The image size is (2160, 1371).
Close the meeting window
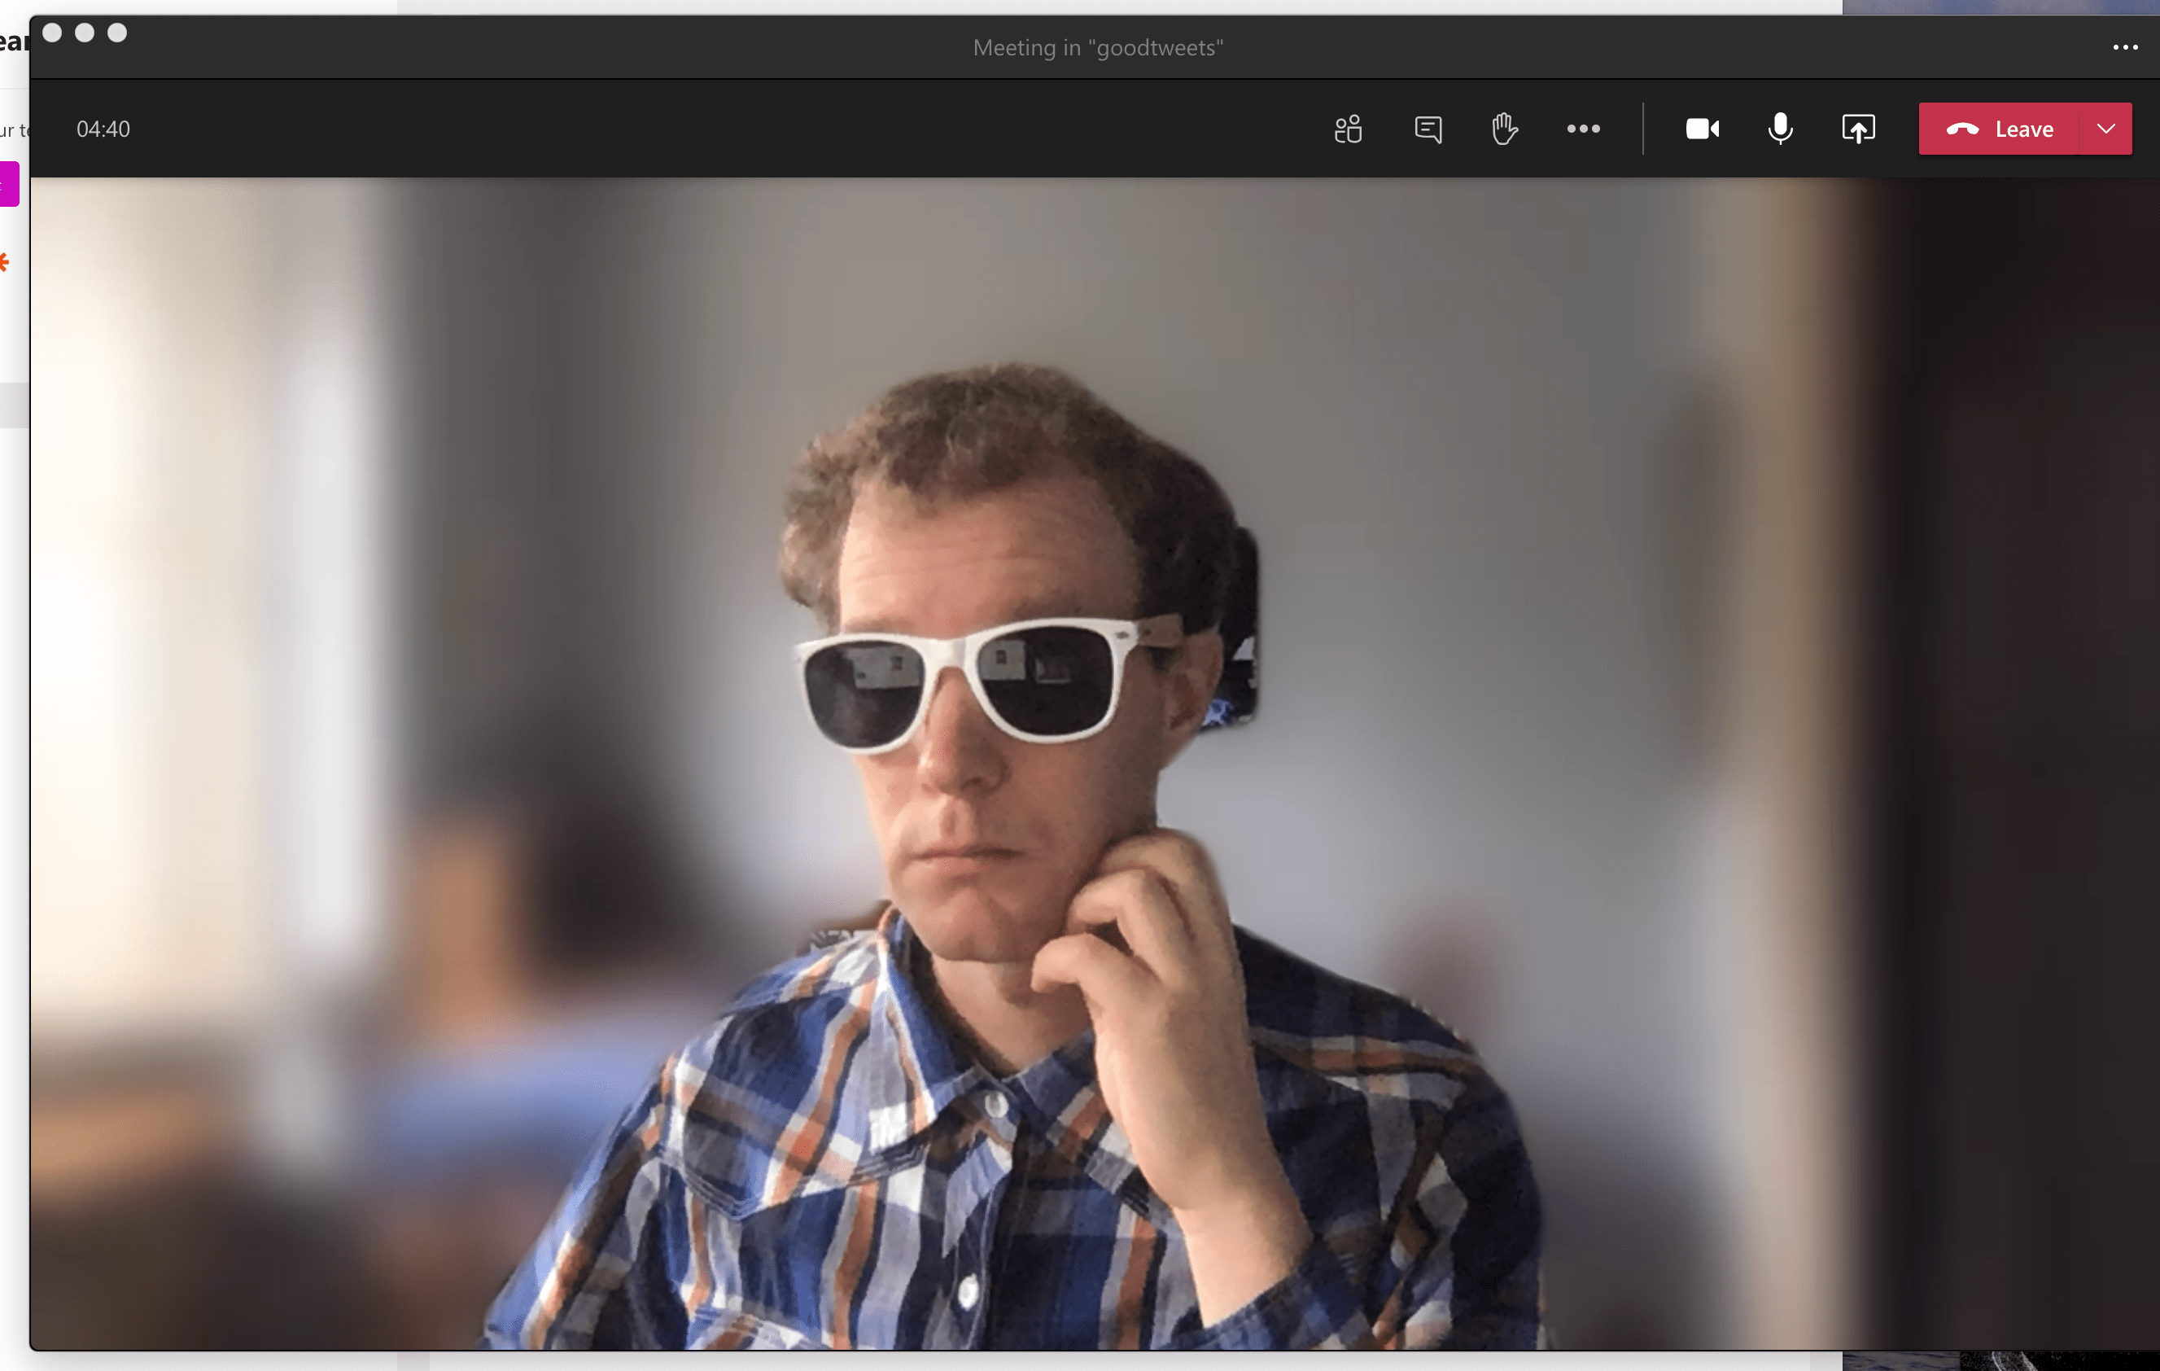[x=52, y=33]
